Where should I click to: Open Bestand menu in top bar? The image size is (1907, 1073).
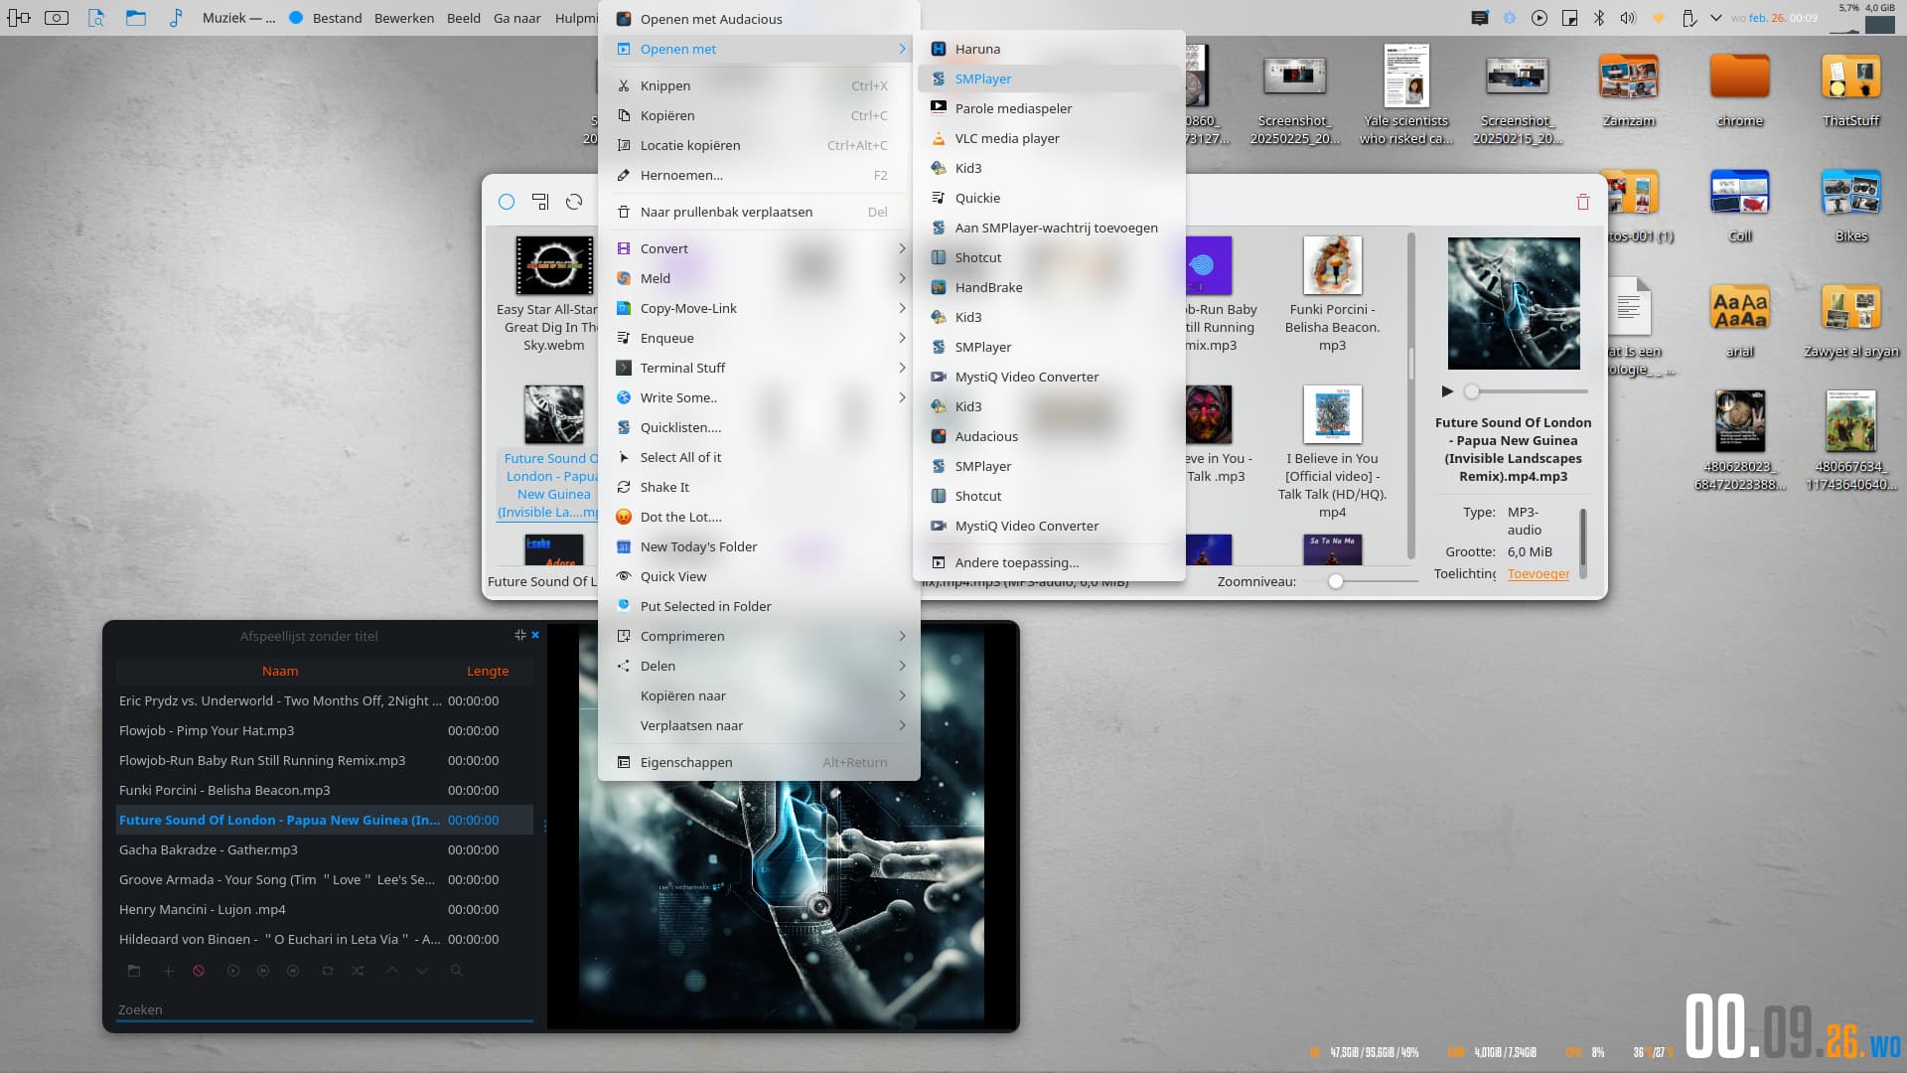point(337,18)
